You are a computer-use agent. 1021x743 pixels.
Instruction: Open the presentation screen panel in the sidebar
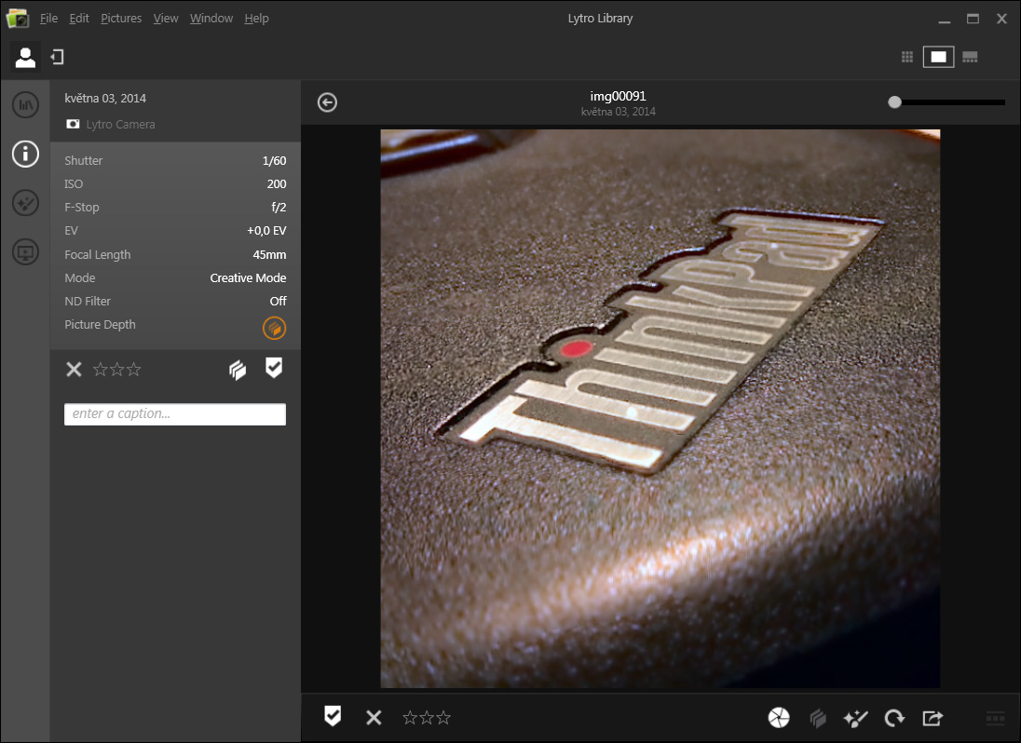click(25, 251)
